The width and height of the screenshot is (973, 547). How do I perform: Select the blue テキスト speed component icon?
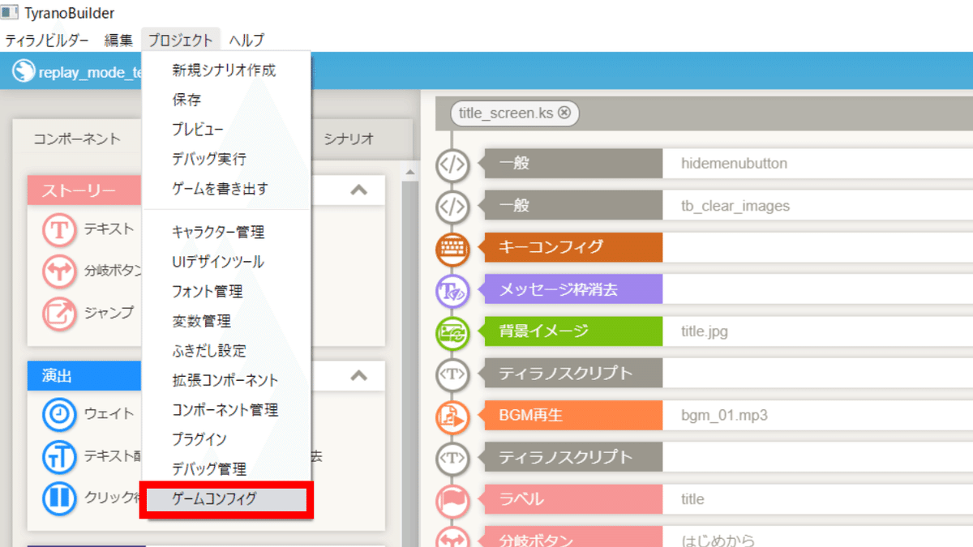coord(58,457)
